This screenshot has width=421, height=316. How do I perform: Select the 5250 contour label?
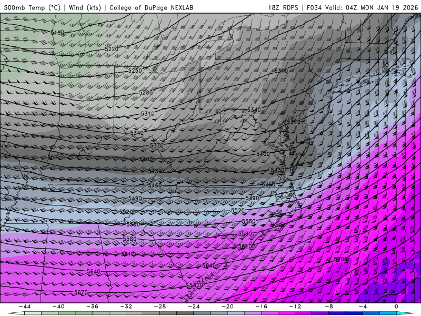click(135, 71)
